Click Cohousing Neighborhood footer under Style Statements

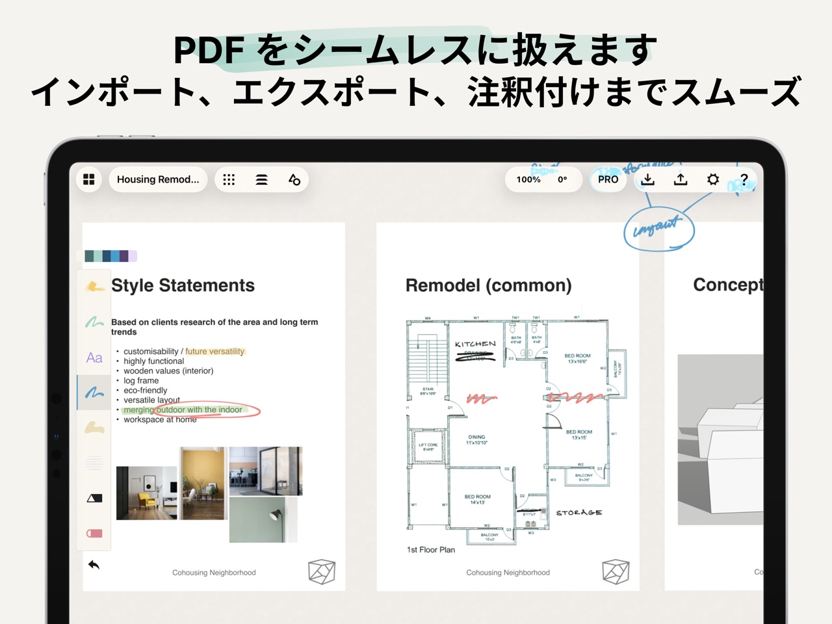pyautogui.click(x=214, y=573)
